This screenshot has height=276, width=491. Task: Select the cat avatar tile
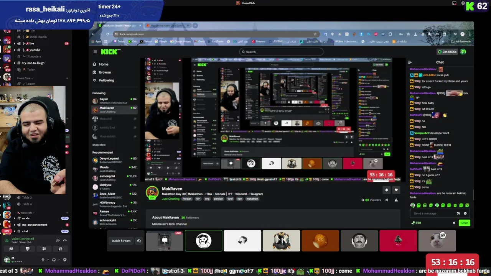click(x=437, y=241)
